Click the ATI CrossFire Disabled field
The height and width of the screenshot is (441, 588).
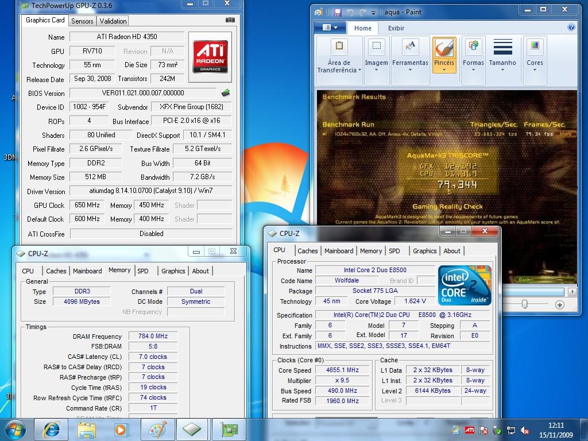point(151,233)
